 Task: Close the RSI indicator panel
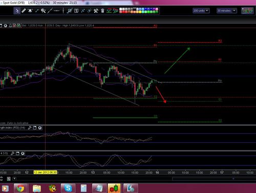click(40, 128)
